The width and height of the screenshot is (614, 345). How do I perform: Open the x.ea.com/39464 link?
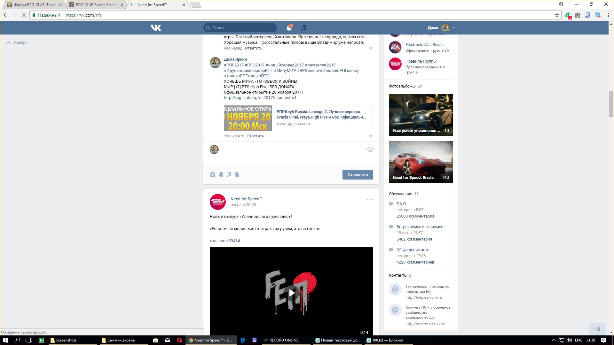[x=225, y=241]
